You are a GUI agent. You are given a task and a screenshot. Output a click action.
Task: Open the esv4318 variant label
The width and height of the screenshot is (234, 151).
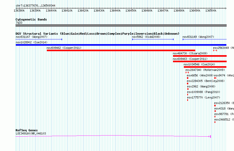[224, 108]
